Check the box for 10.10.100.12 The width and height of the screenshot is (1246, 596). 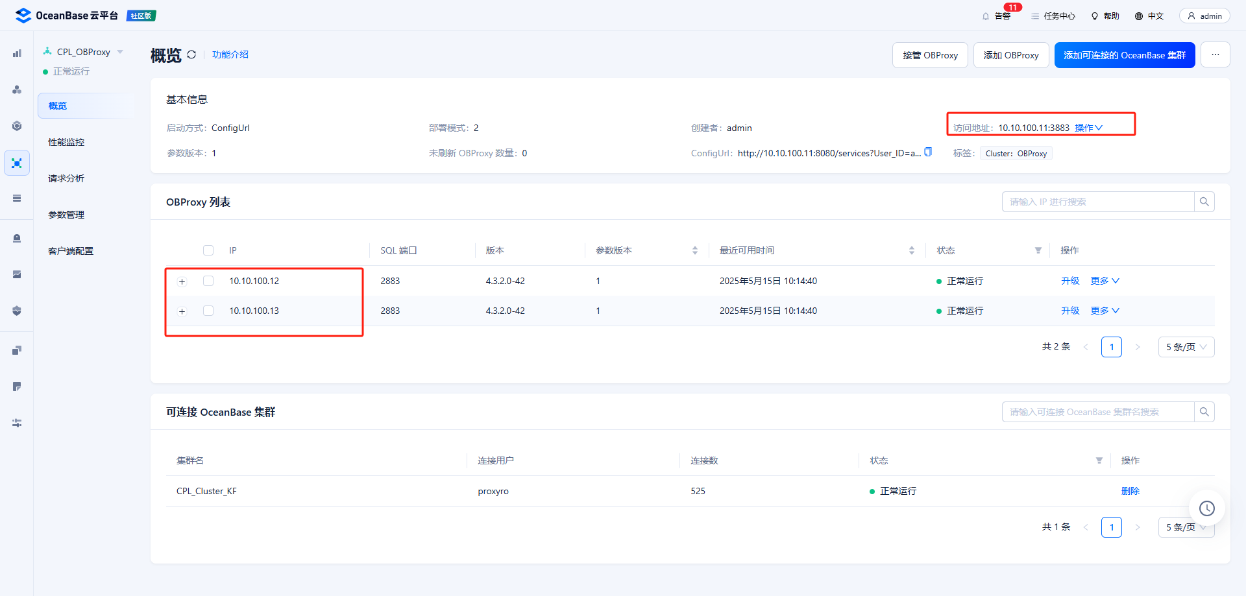208,281
